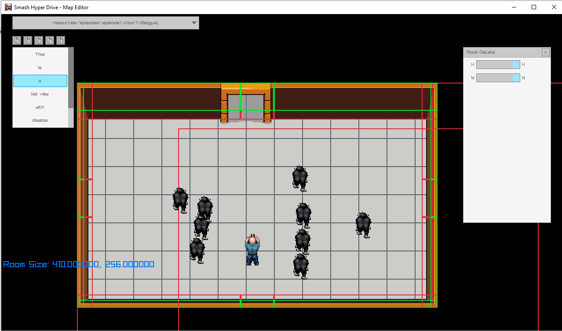Select the leftmost enemy sprite in the room
The height and width of the screenshot is (331, 562).
click(180, 200)
